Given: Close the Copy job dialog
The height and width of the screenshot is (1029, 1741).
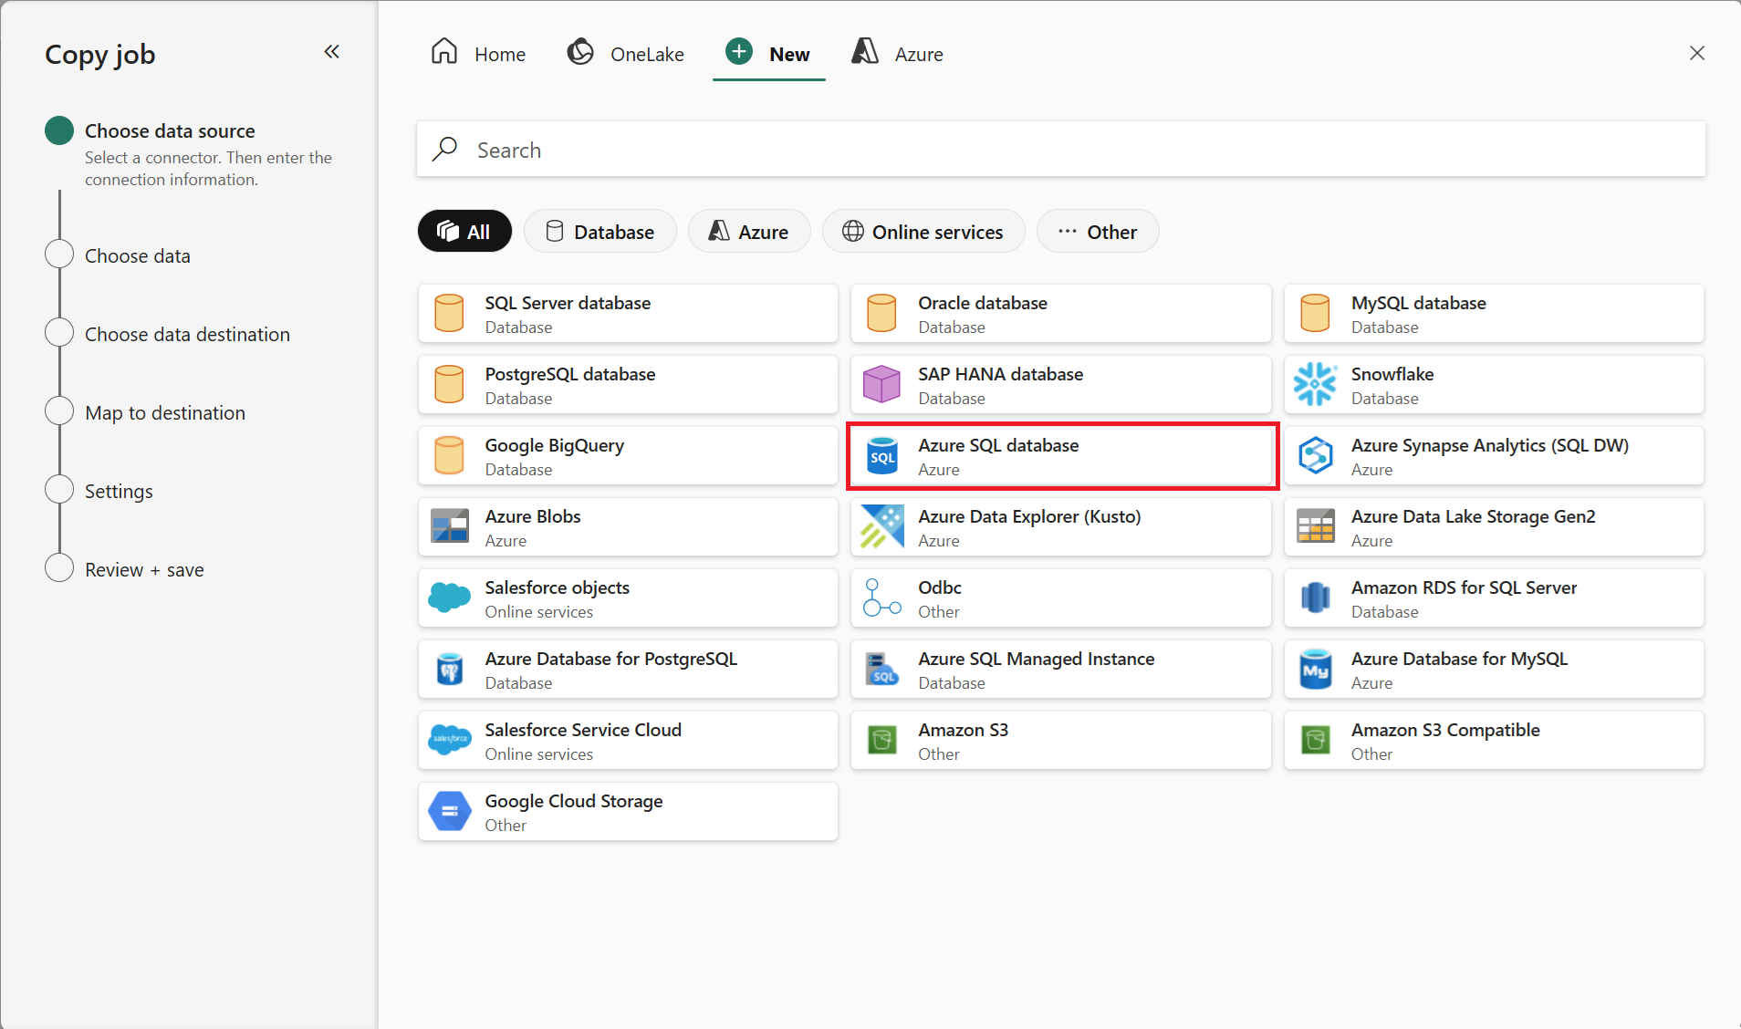Looking at the screenshot, I should pos(1697,53).
